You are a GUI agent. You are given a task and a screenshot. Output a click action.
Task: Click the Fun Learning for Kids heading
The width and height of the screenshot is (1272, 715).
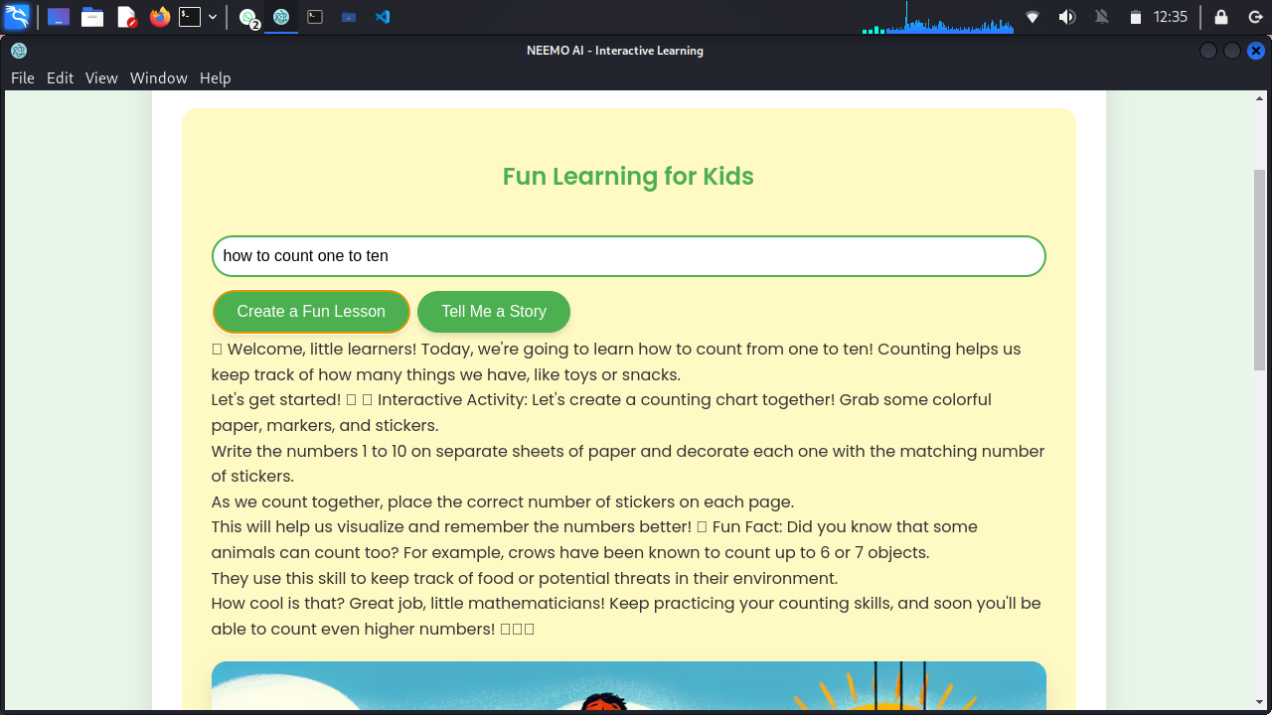[628, 177]
